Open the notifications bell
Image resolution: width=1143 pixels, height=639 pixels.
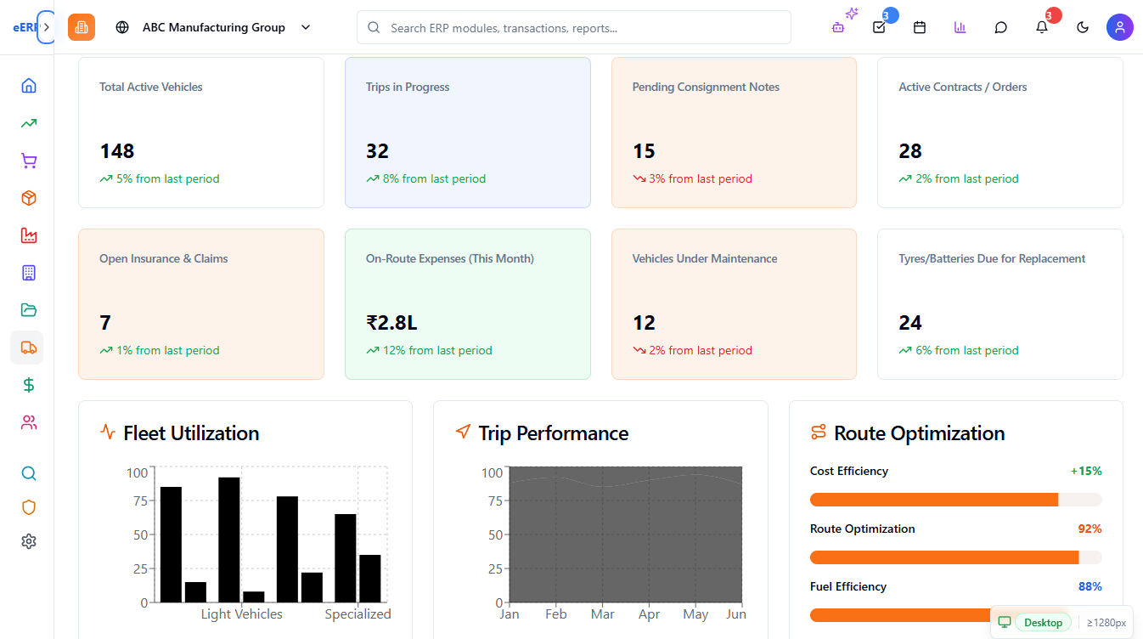tap(1042, 27)
